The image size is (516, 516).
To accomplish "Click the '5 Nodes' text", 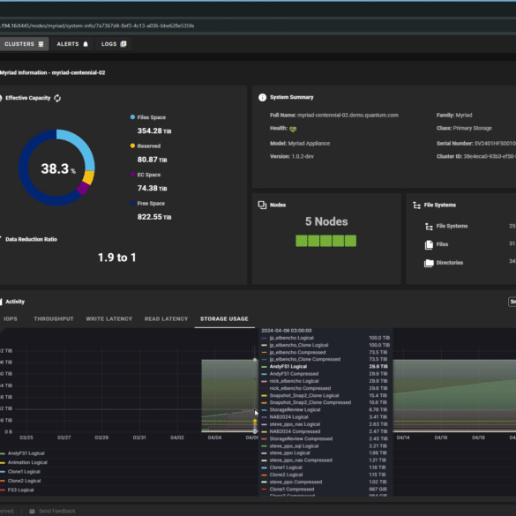I will 326,221.
